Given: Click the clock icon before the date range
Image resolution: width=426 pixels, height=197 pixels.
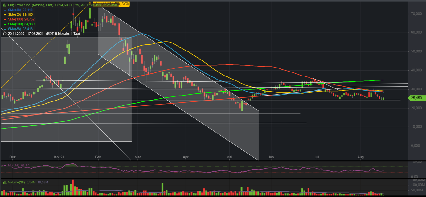Looking at the screenshot, I should 5,34.
